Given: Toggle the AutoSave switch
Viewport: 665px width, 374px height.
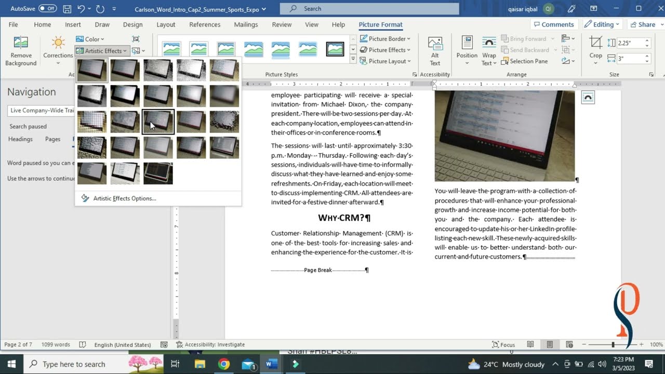Looking at the screenshot, I should click(48, 9).
